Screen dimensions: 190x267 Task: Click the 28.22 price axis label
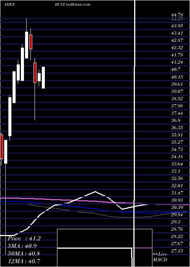point(177,236)
